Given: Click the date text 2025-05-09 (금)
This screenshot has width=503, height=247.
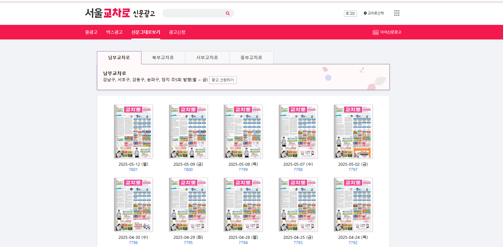Looking at the screenshot, I should (188, 164).
